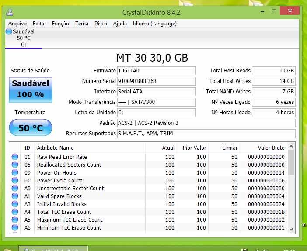Image resolution: width=307 pixels, height=251 pixels.
Task: Click status orb for Initial Invalid Blocks
Action: 15,204
